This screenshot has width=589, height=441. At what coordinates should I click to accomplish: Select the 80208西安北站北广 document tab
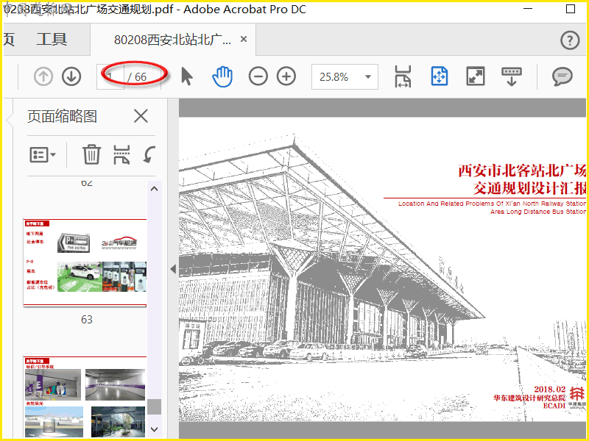[173, 40]
